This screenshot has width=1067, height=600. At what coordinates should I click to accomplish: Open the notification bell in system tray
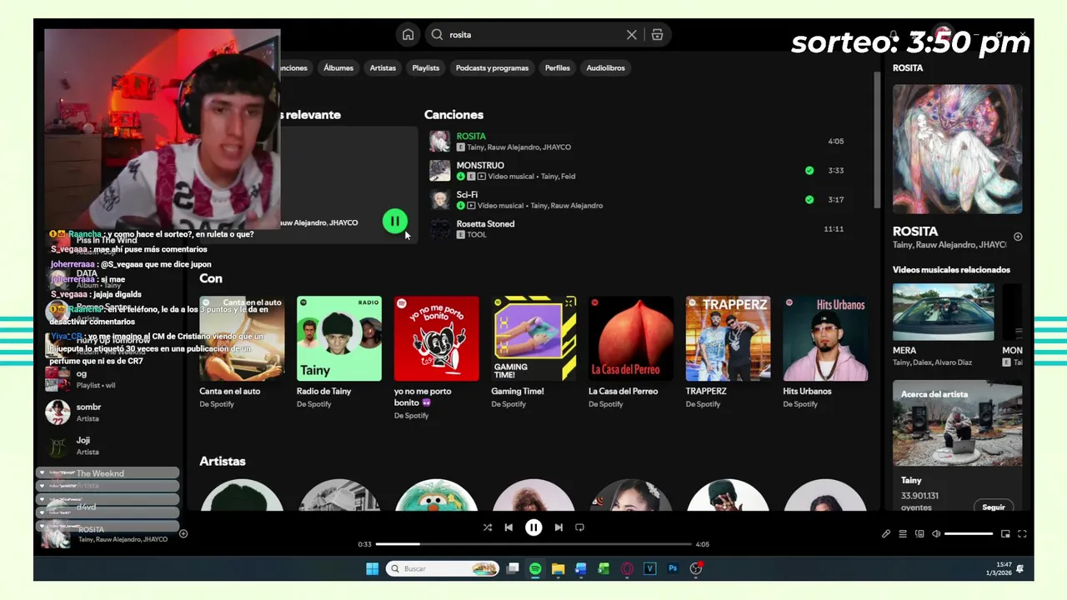pos(1019,569)
